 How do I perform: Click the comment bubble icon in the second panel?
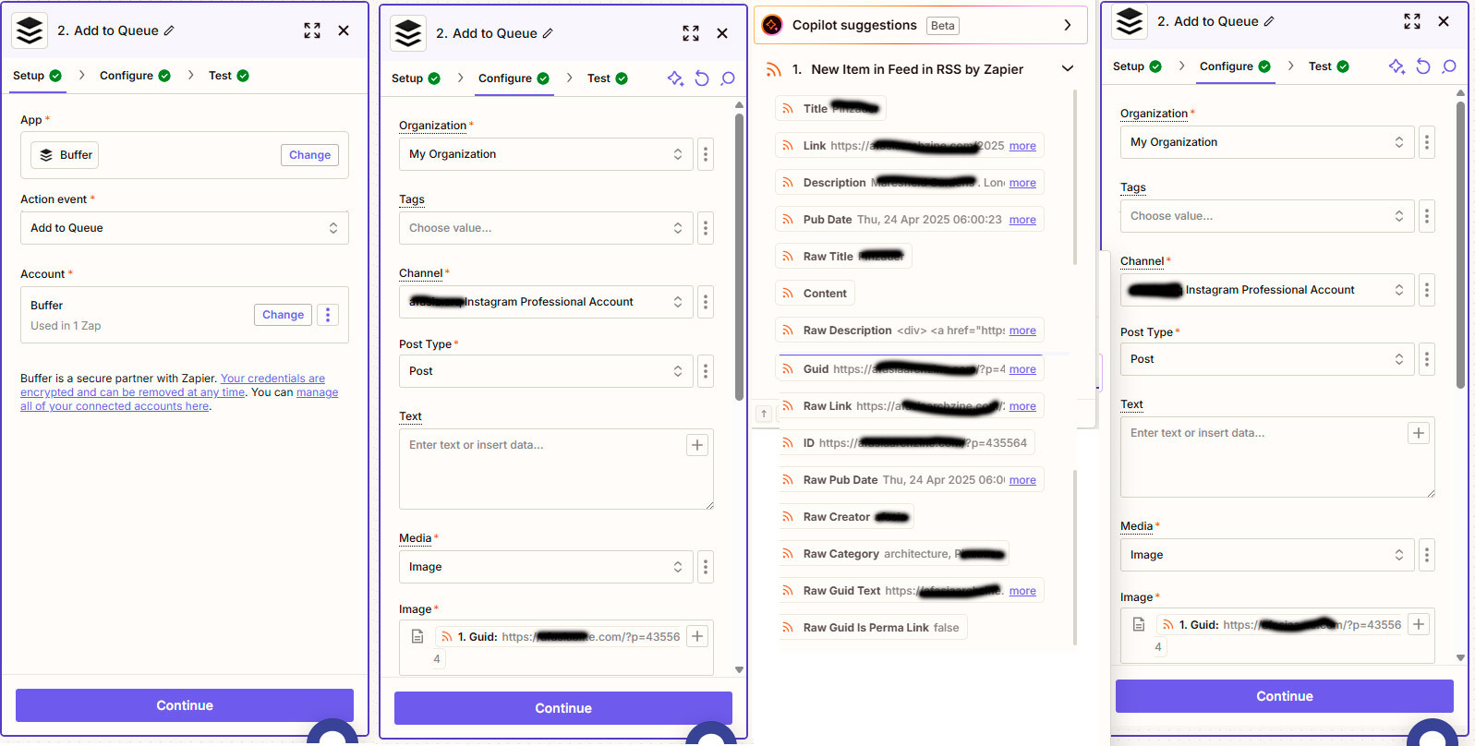pyautogui.click(x=728, y=78)
